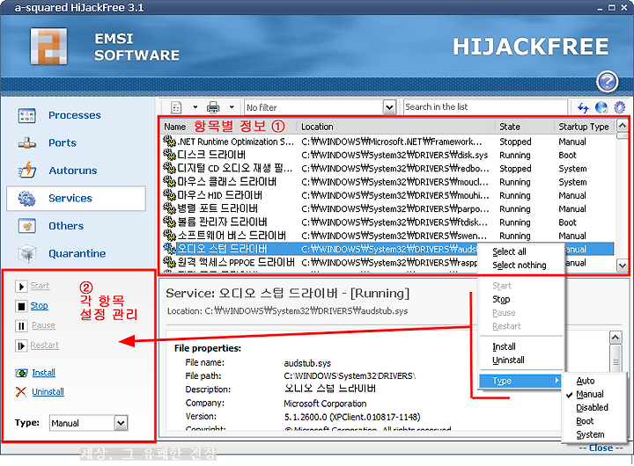Open the Others section
This screenshot has width=634, height=466.
coord(66,226)
